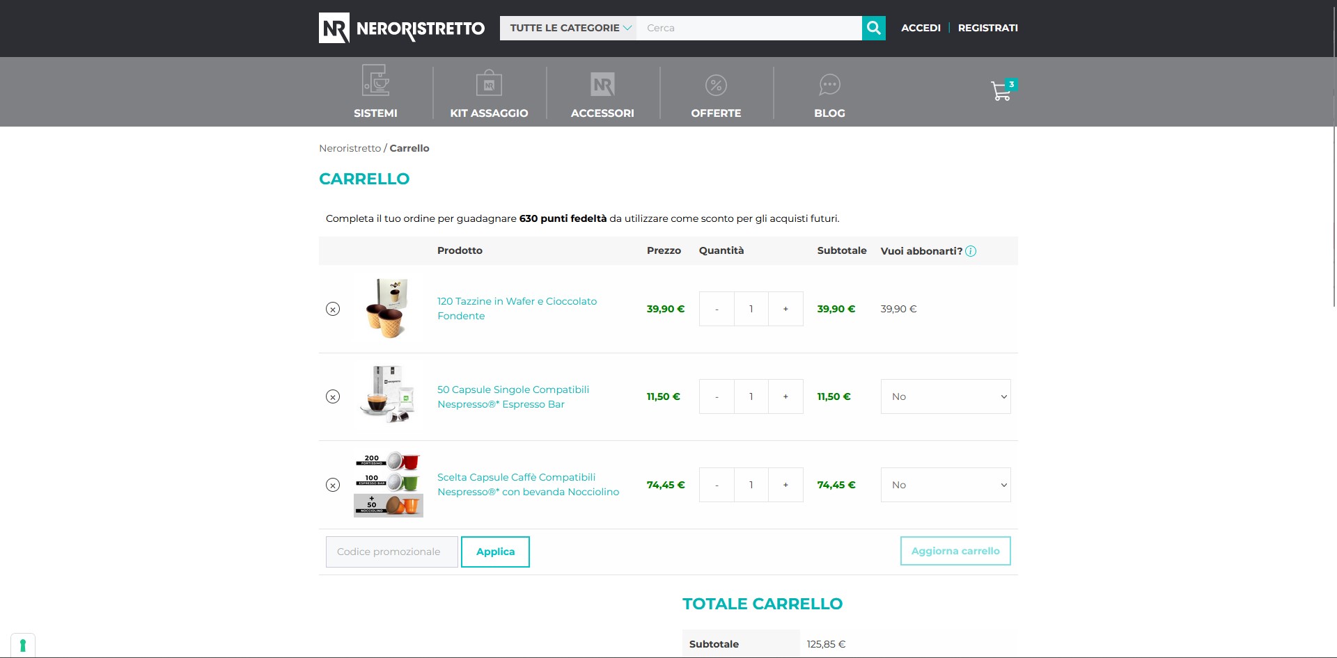1337x658 pixels.
Task: Click the REGISTRATI link
Action: (987, 28)
